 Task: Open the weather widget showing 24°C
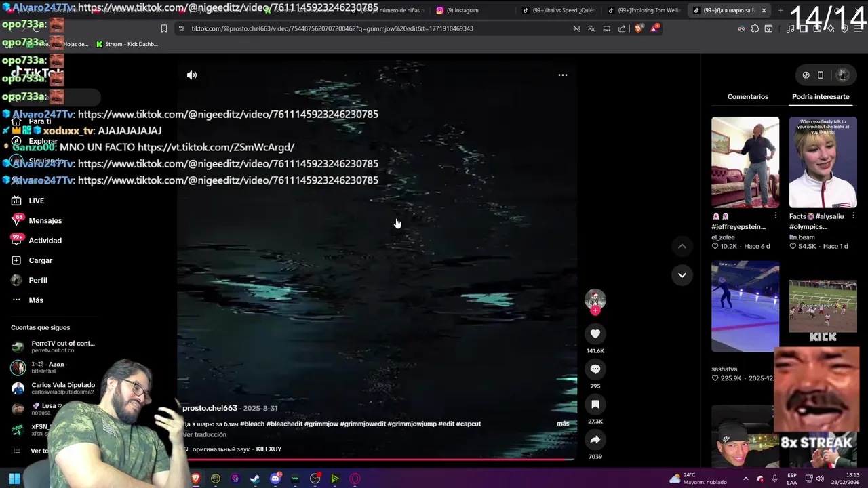point(698,479)
